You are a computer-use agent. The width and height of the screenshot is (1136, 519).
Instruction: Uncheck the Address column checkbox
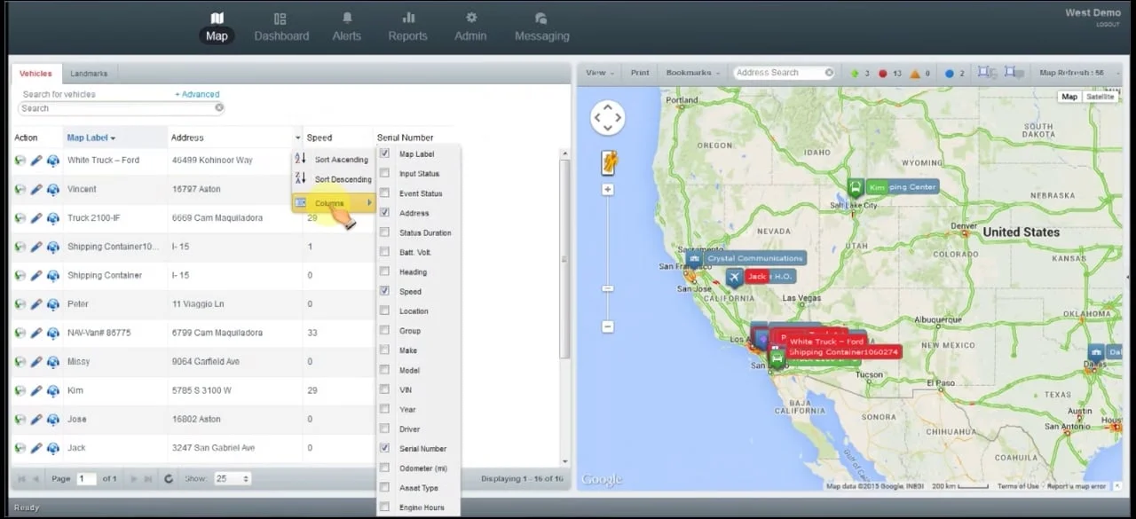384,213
